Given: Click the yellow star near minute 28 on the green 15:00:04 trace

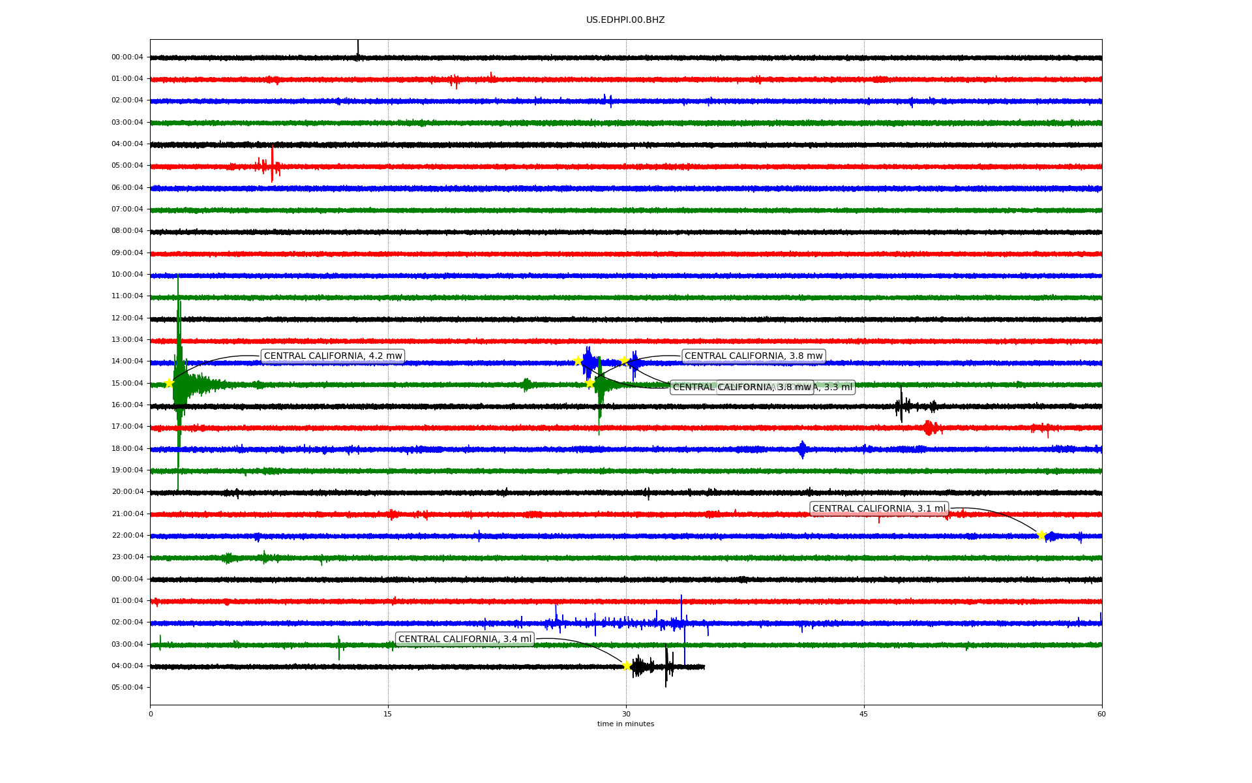Looking at the screenshot, I should [x=589, y=383].
